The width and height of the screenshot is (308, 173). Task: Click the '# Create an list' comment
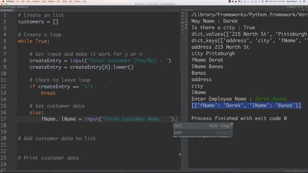[41, 15]
